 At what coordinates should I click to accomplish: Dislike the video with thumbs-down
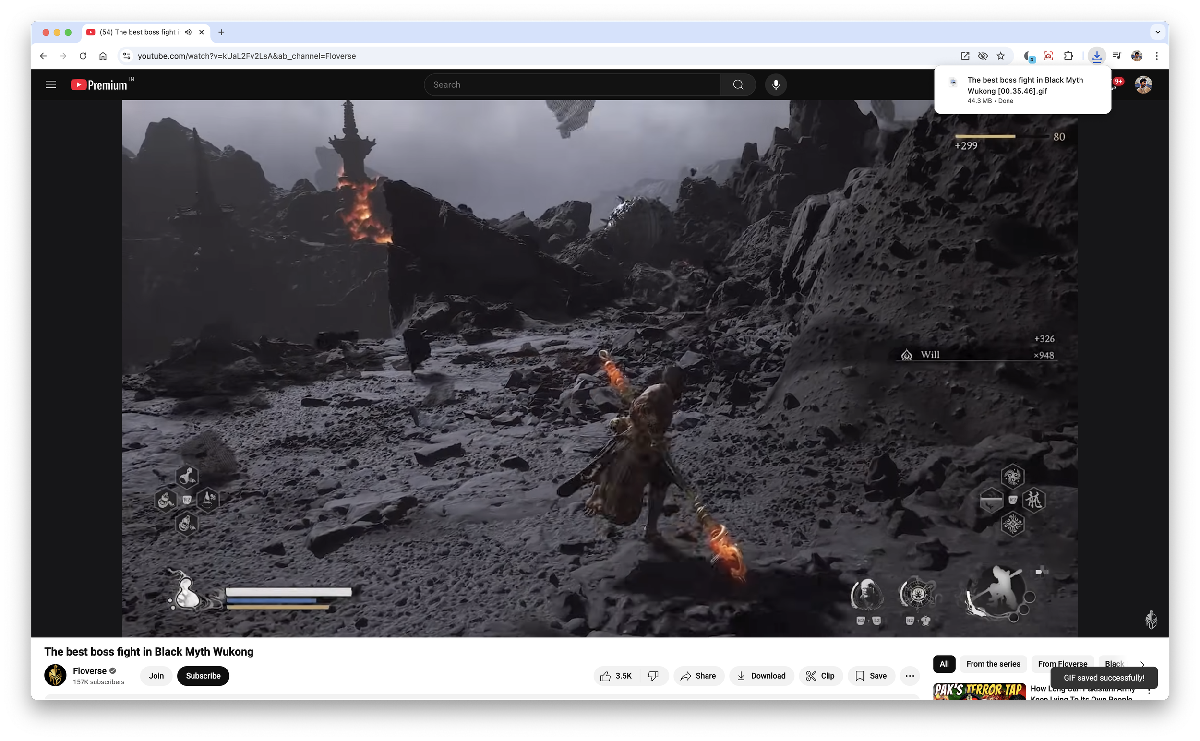point(653,676)
